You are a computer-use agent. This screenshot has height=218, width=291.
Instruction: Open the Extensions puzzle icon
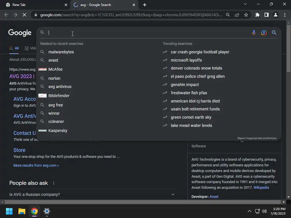[x=257, y=15]
